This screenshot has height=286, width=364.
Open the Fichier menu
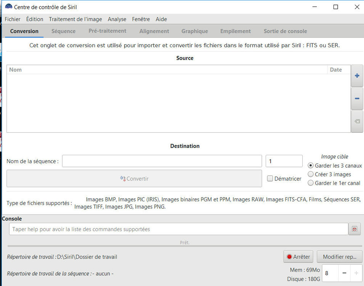click(x=13, y=19)
